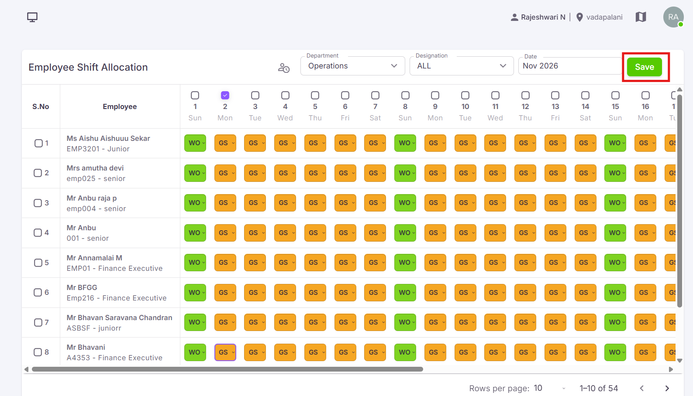
Task: Click the vadapalani location pin icon
Action: (579, 17)
